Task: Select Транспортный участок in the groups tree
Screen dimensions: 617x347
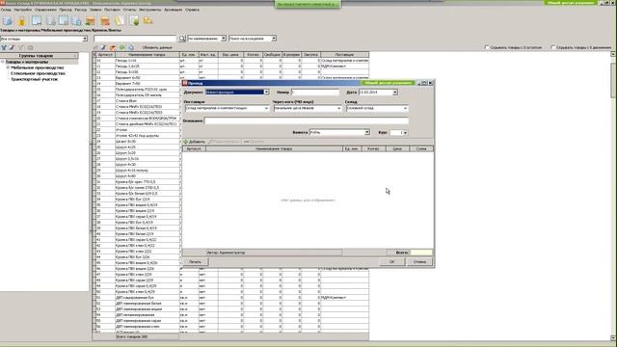Action: tap(35, 79)
